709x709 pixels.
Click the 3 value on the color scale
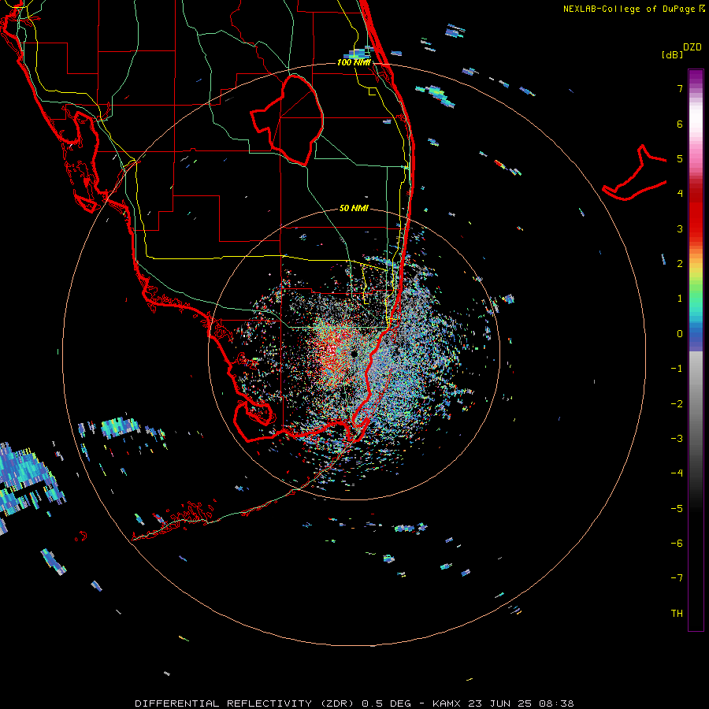tap(680, 228)
